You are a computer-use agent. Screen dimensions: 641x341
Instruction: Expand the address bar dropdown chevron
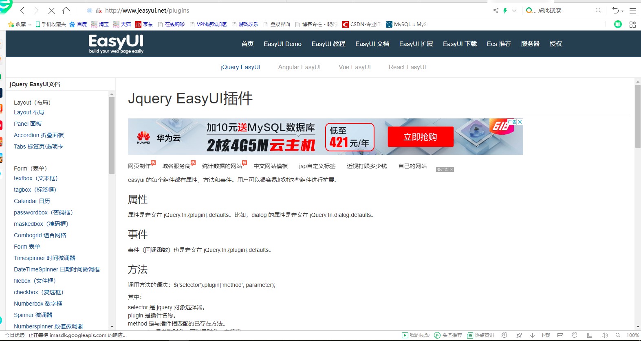pyautogui.click(x=514, y=11)
